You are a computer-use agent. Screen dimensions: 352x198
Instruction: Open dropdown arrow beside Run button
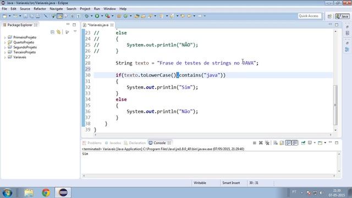(x=102, y=16)
